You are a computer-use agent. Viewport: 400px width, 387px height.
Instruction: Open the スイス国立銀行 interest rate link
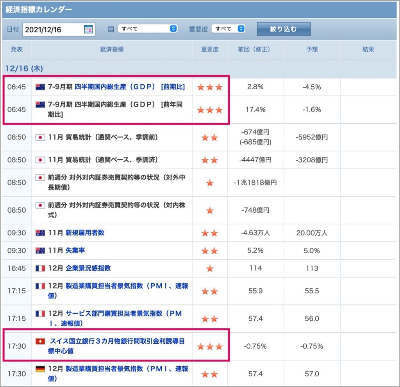click(116, 346)
